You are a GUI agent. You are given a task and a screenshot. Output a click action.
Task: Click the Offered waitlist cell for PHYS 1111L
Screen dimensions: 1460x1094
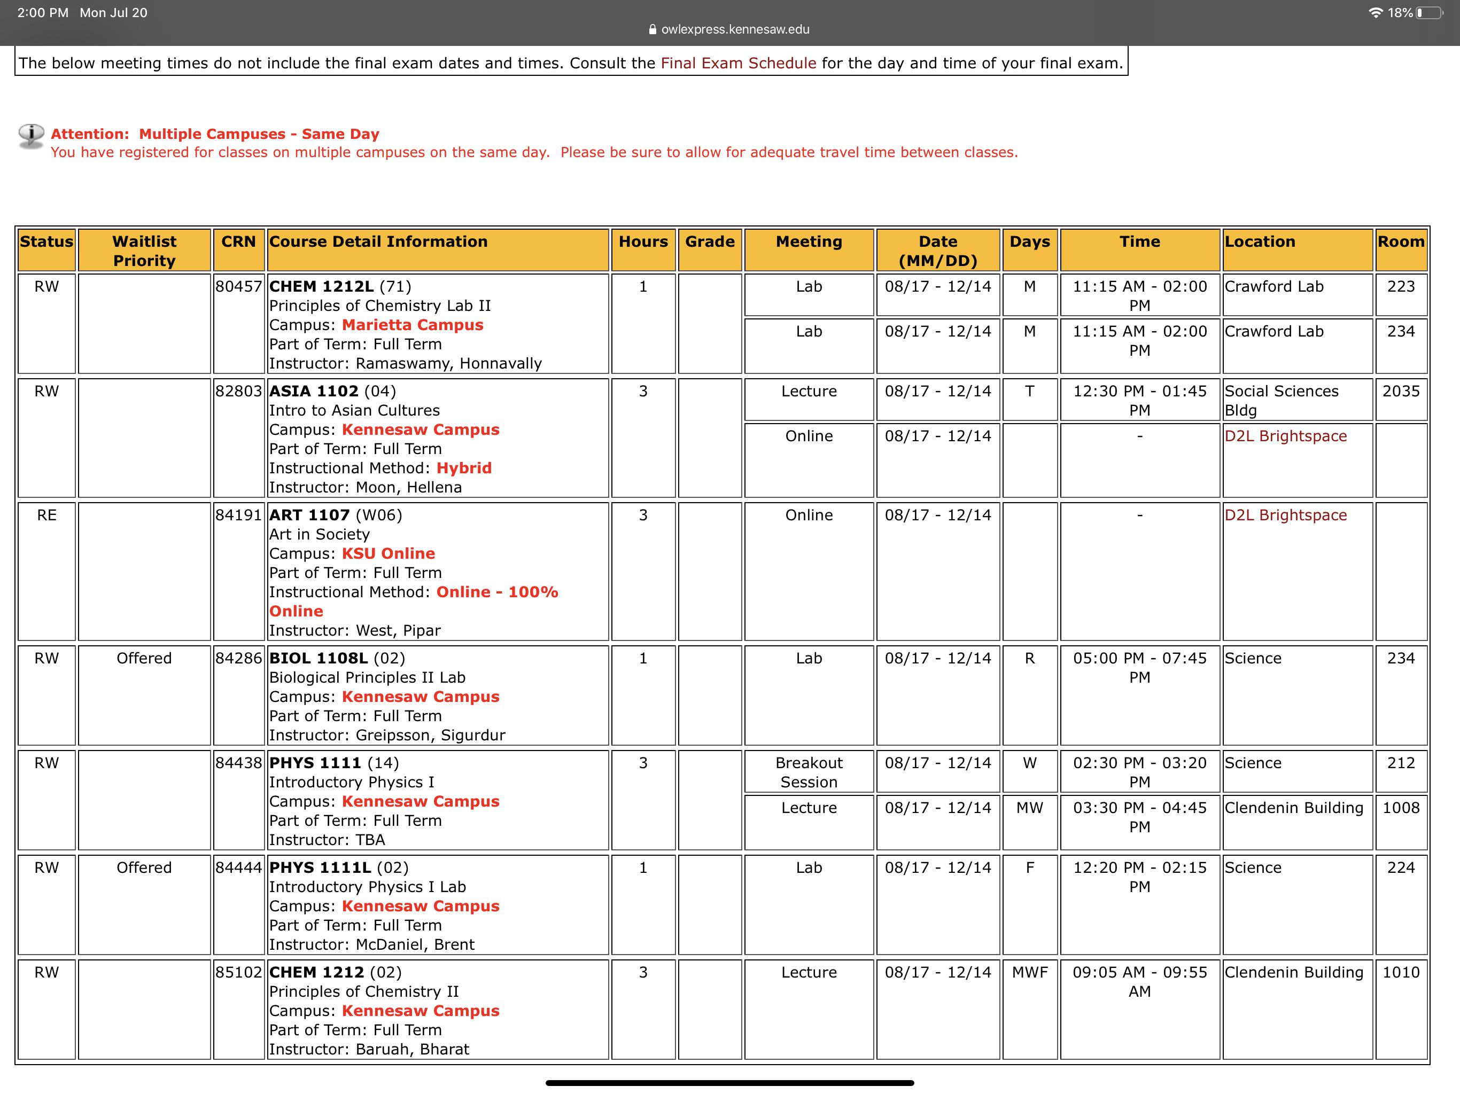pyautogui.click(x=144, y=868)
